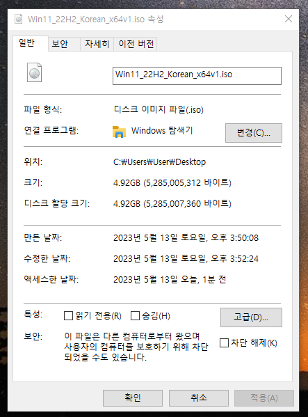Screen dimensions: 308x417
Task: Click the 변경(C)... button
Action: click(x=254, y=133)
